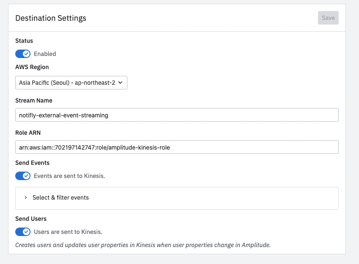
Task: Click the Kinesis user-properties description text
Action: coord(143,245)
